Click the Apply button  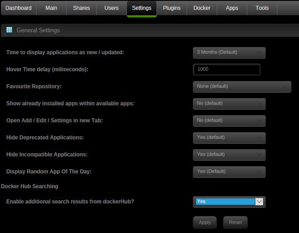(205, 222)
